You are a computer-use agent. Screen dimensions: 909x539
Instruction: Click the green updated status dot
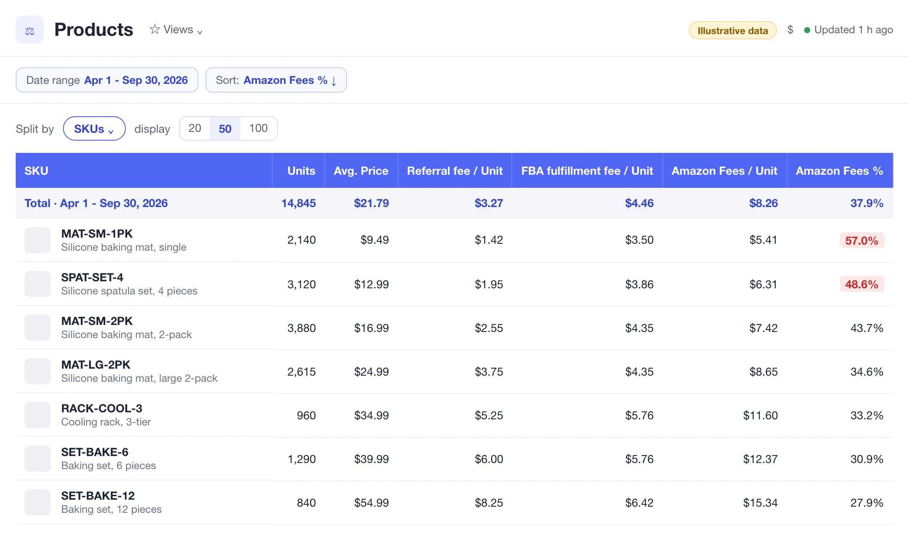tap(807, 30)
